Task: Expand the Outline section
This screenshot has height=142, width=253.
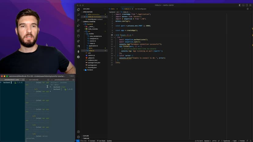Action: click(x=86, y=136)
